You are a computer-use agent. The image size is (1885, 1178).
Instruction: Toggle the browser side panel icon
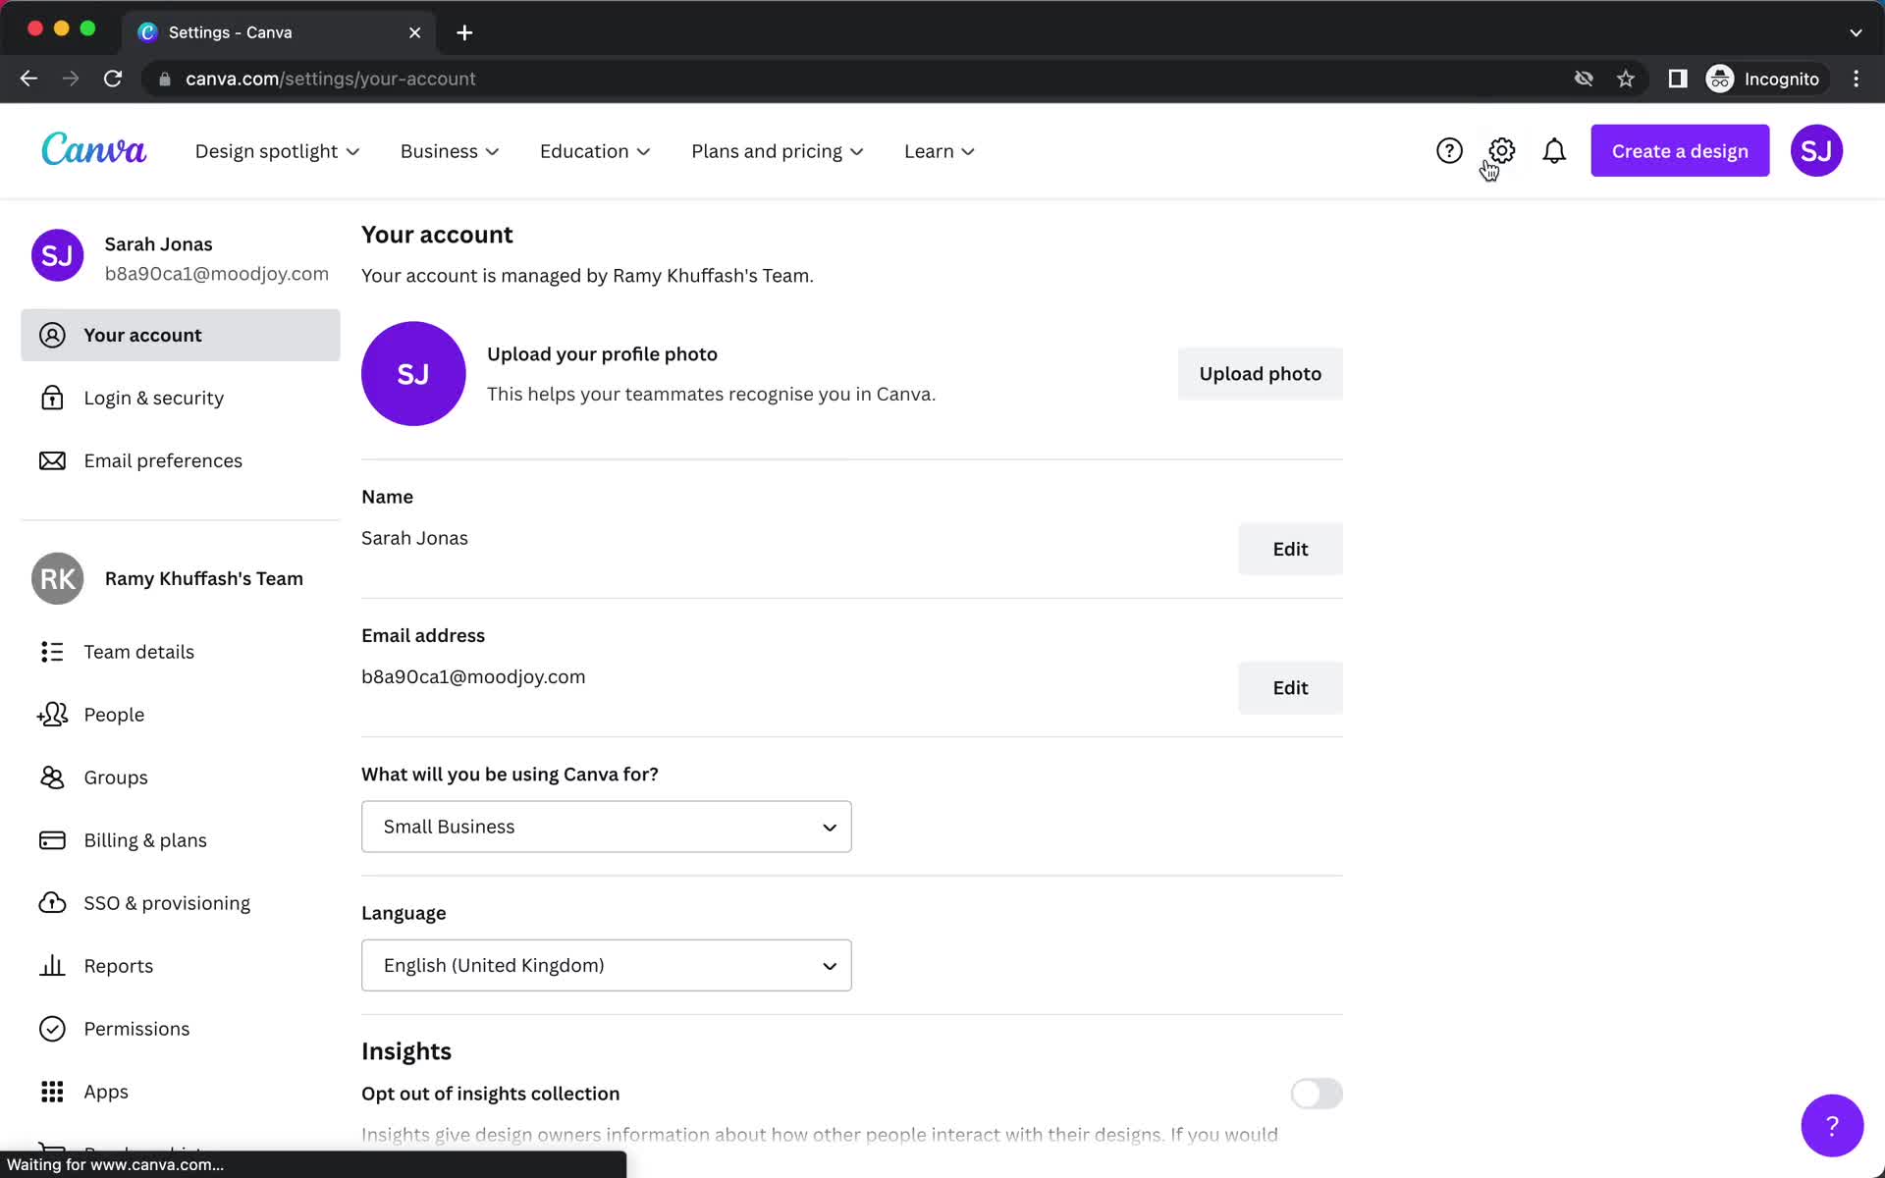[x=1678, y=79]
